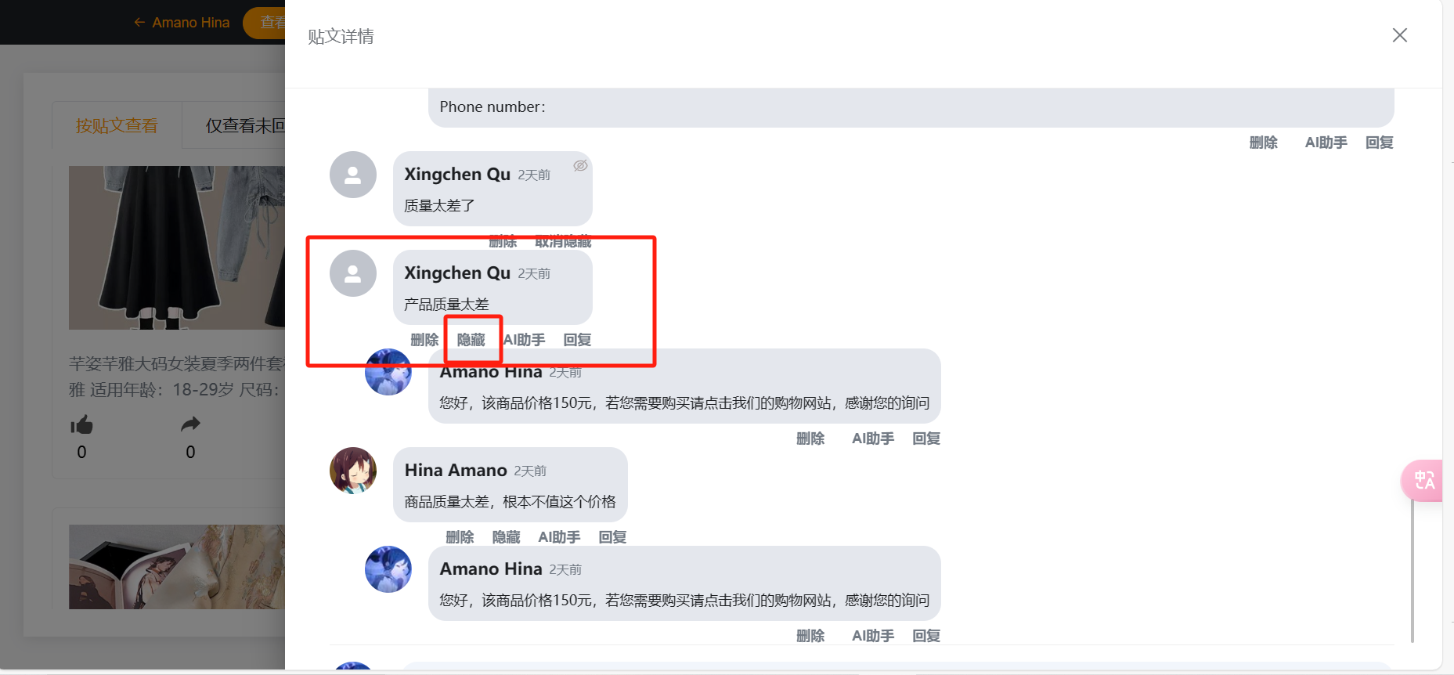This screenshot has height=675, width=1454.
Task: Close the 贴文详情 panel
Action: pos(1400,35)
